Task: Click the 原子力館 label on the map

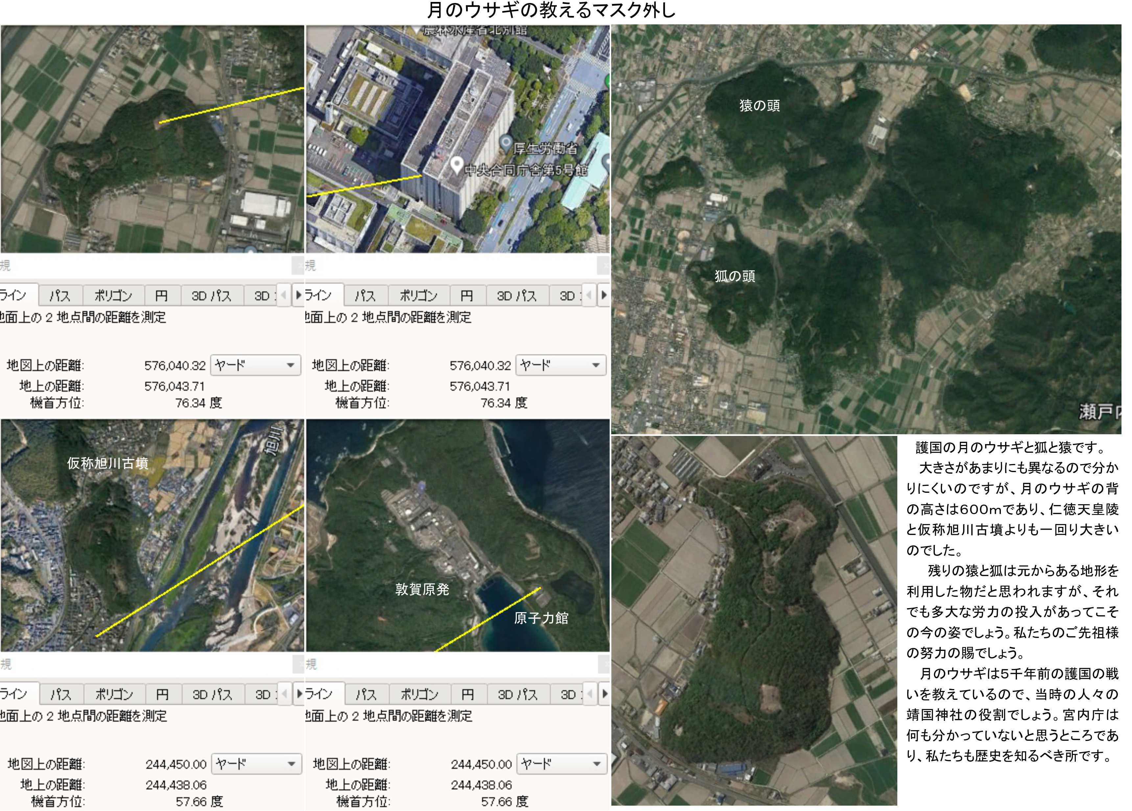Action: point(541,618)
